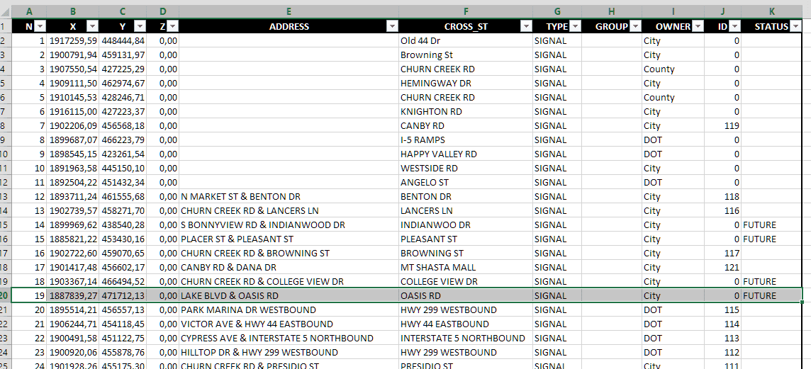Click the cell 'CANBY RD' in CROSS_ST
Screen dimensions: 811x369
[466, 125]
